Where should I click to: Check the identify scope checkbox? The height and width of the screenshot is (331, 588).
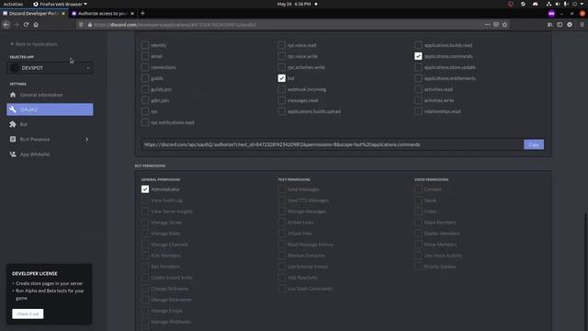pyautogui.click(x=145, y=45)
